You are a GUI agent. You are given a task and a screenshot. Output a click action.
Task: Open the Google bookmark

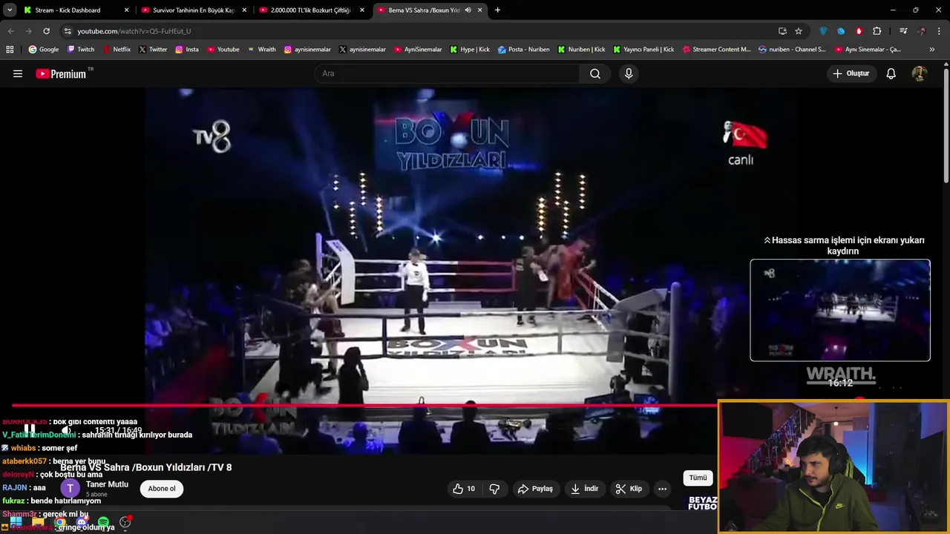click(44, 50)
